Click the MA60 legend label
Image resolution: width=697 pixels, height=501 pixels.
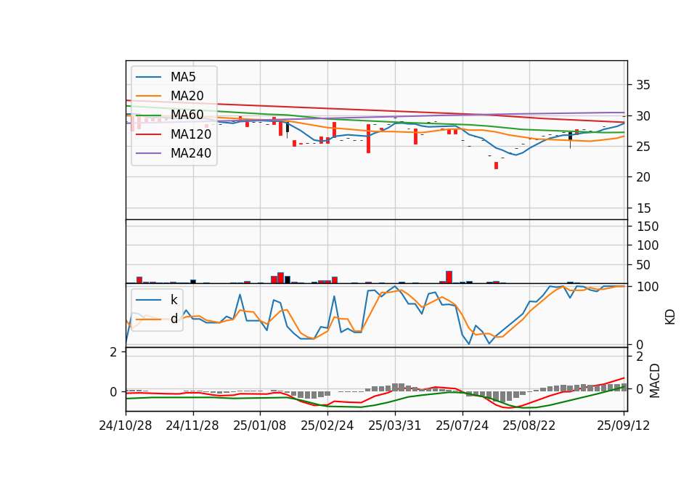tap(187, 115)
